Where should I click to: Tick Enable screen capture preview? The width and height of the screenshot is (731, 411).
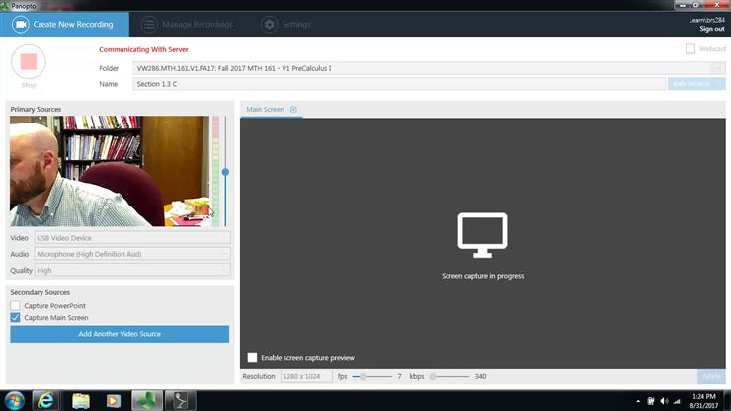coord(253,358)
